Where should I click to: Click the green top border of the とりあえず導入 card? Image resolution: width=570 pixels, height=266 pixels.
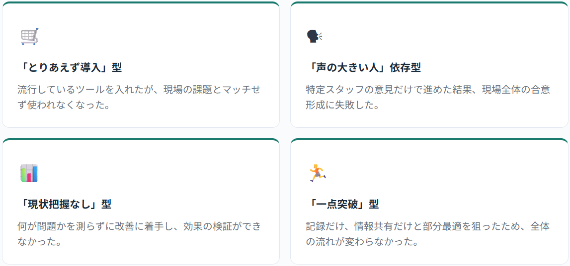point(141,3)
